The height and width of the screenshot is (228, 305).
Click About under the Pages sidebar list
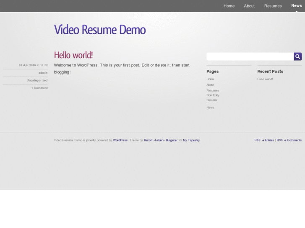tap(210, 85)
